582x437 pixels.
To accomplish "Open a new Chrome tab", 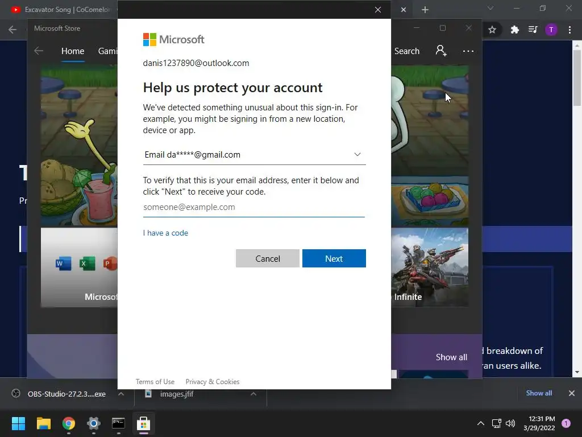I will click(425, 10).
